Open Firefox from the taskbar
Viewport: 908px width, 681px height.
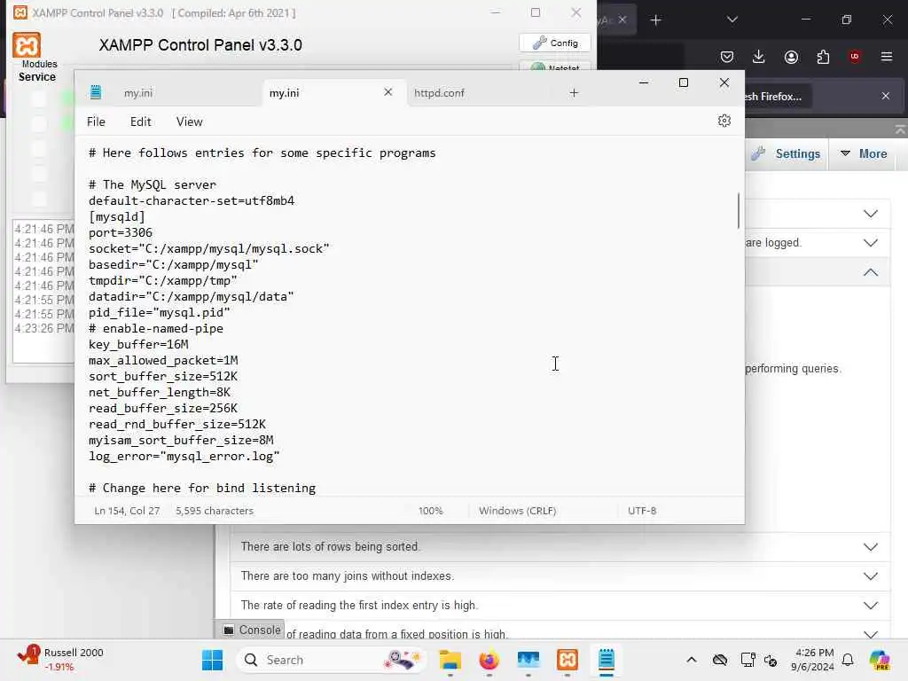pyautogui.click(x=489, y=660)
